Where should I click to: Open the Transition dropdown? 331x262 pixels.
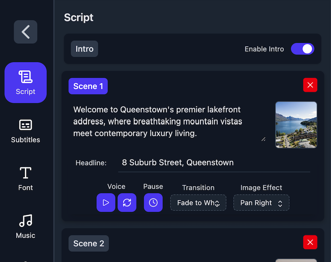point(198,203)
